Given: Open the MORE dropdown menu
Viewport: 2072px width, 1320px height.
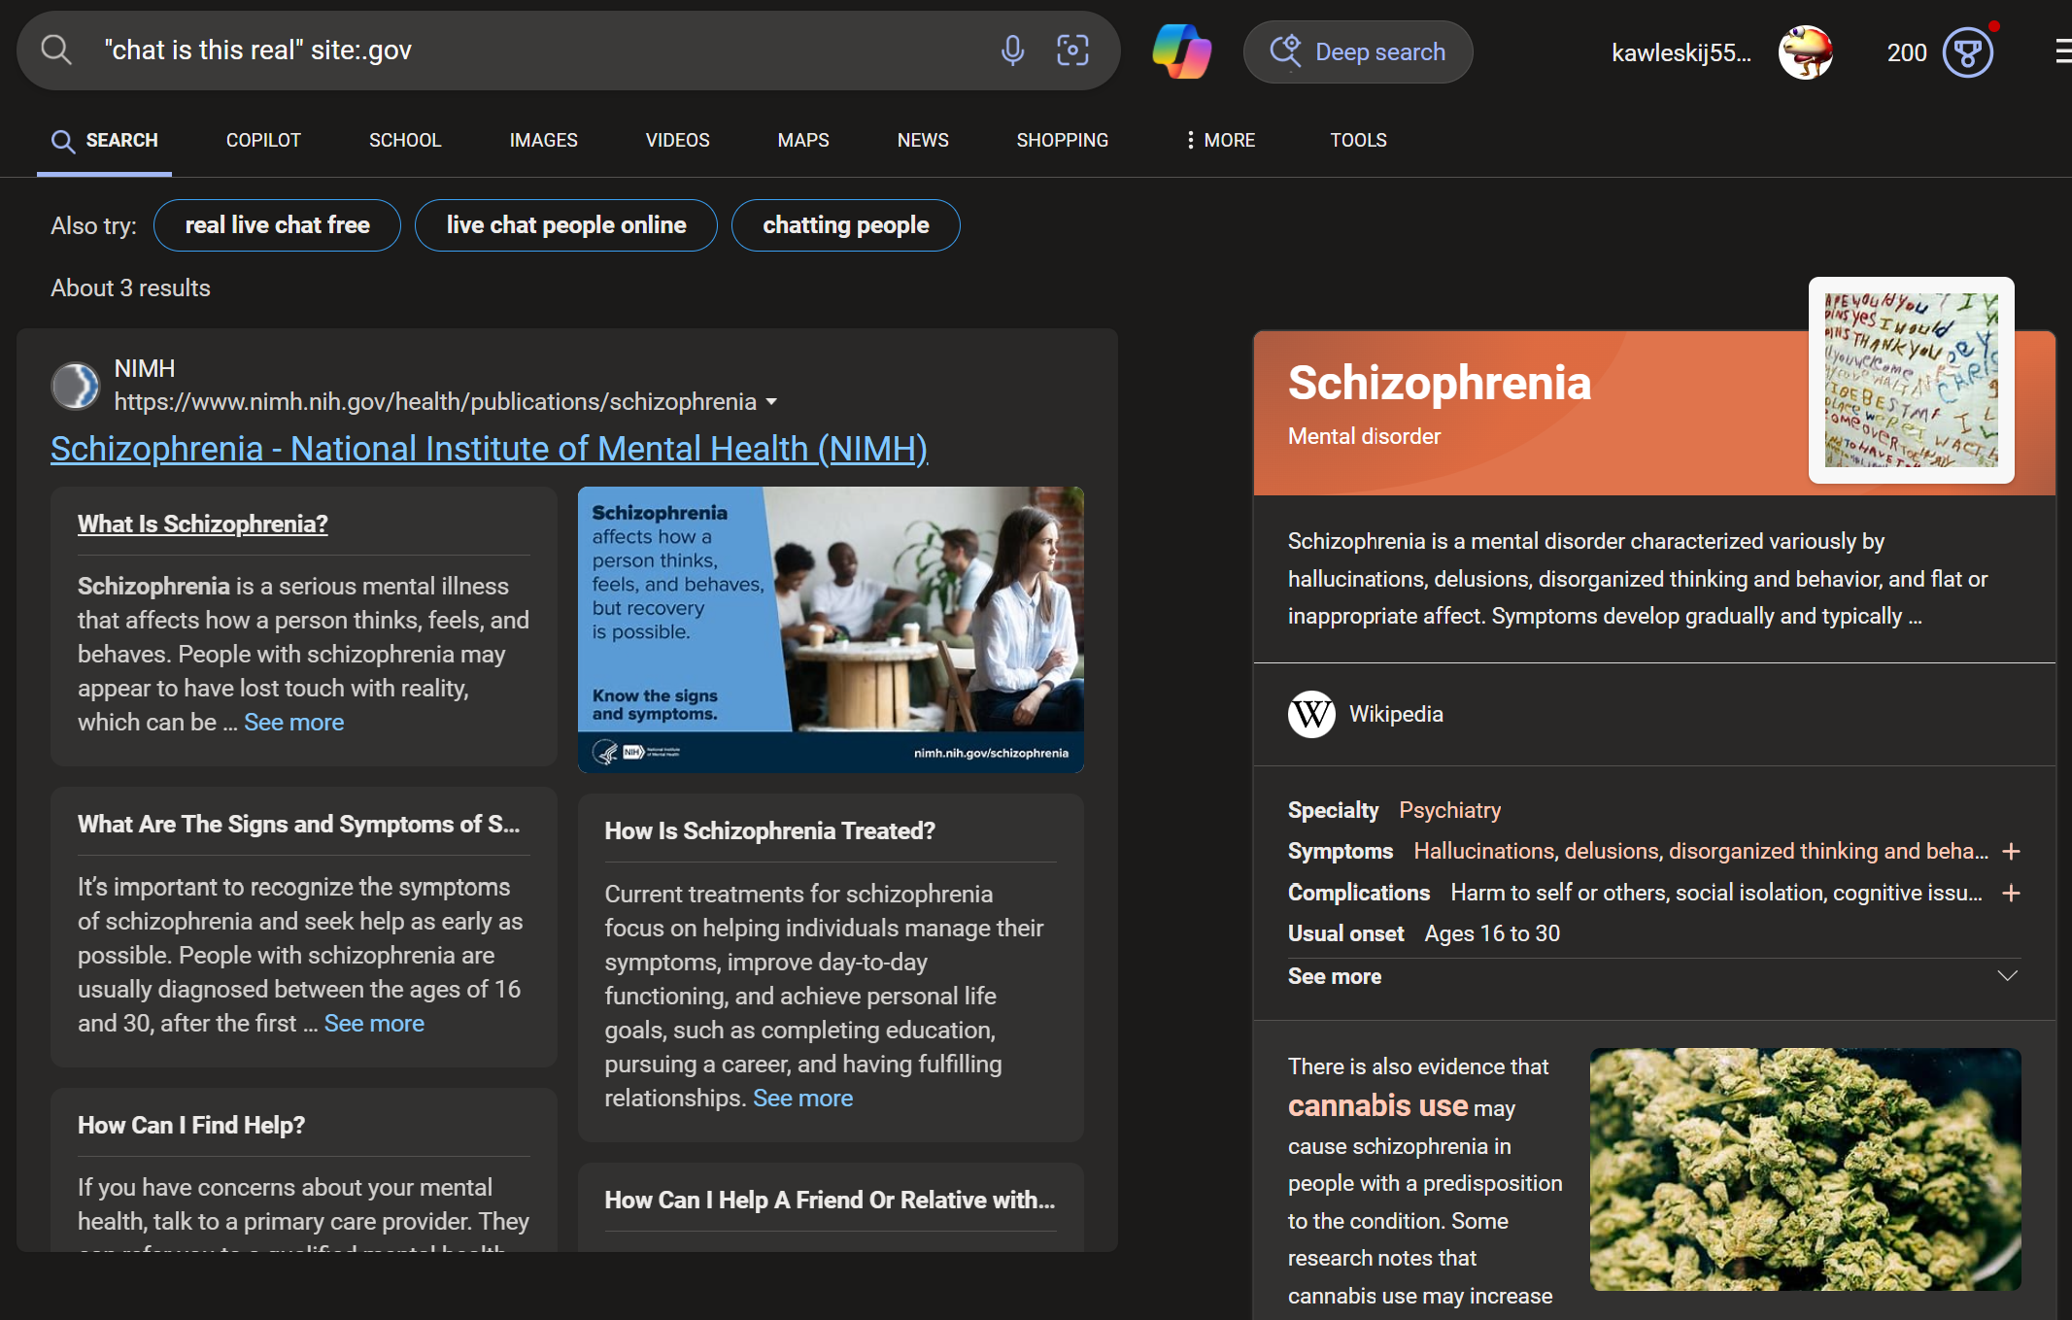Looking at the screenshot, I should pyautogui.click(x=1221, y=140).
